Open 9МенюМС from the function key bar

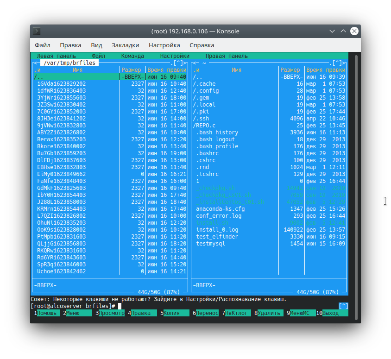coord(302,313)
